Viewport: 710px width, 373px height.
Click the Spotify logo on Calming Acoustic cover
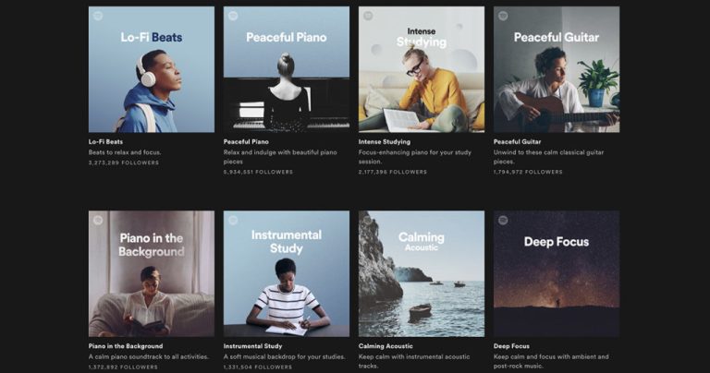click(x=368, y=220)
